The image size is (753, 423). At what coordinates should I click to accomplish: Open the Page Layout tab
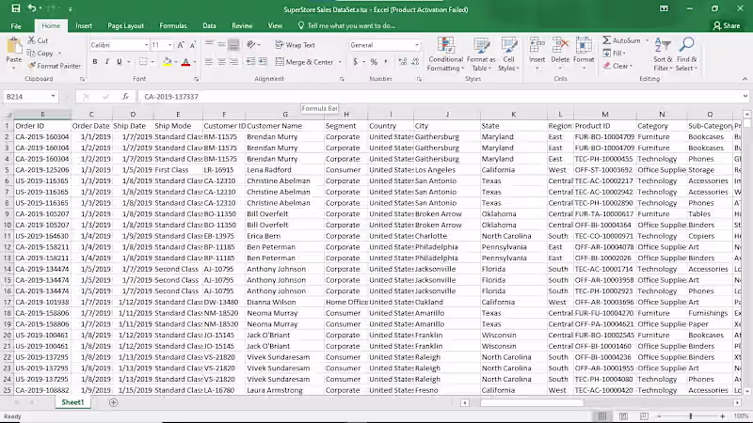point(126,25)
